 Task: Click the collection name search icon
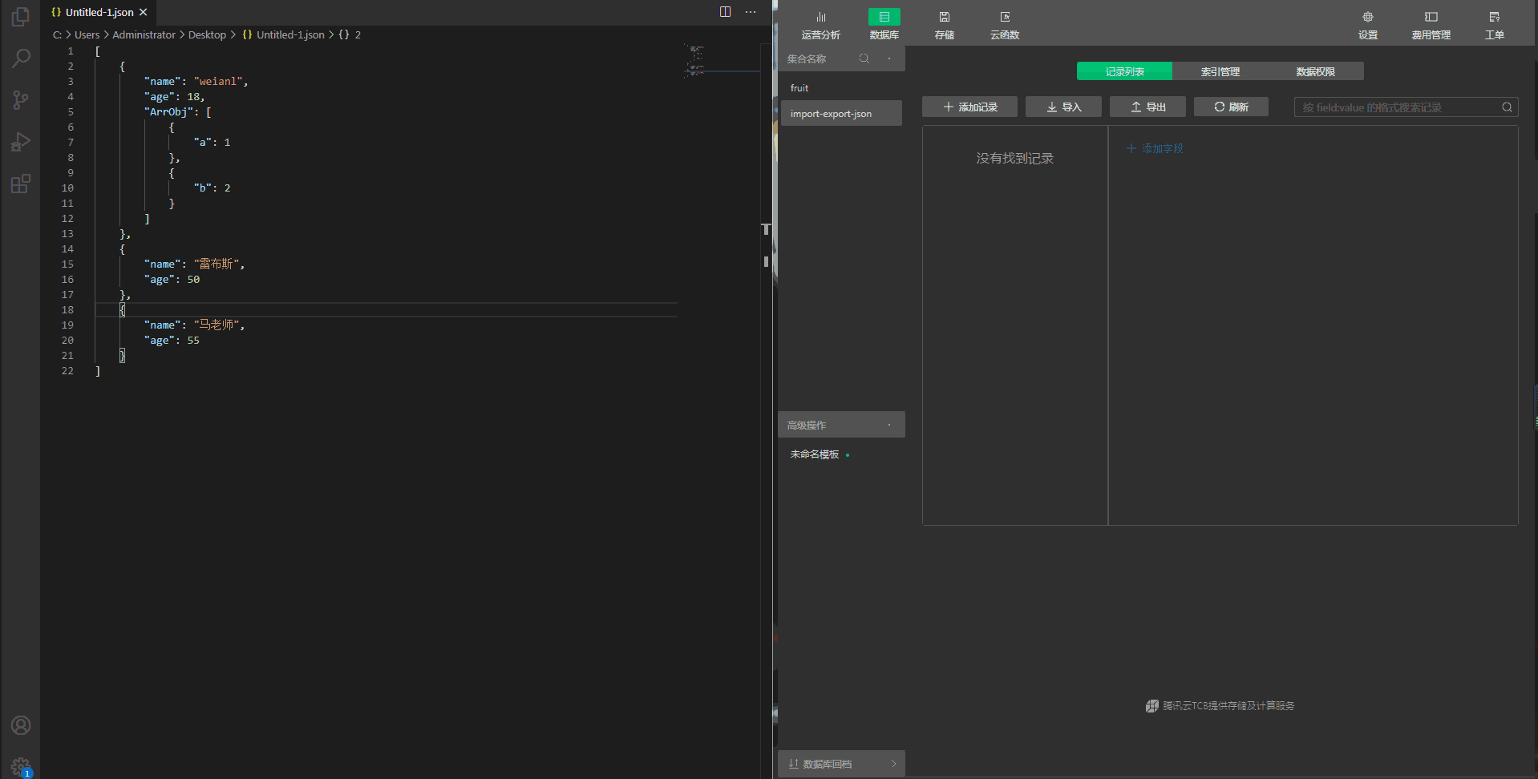[864, 59]
